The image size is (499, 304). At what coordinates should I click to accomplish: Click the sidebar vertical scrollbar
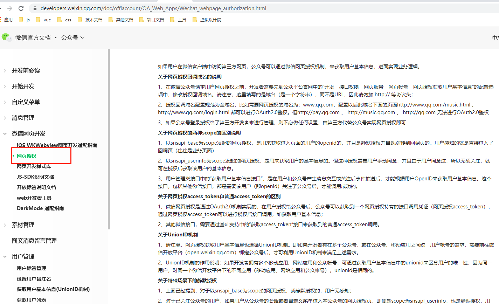[x=109, y=139]
